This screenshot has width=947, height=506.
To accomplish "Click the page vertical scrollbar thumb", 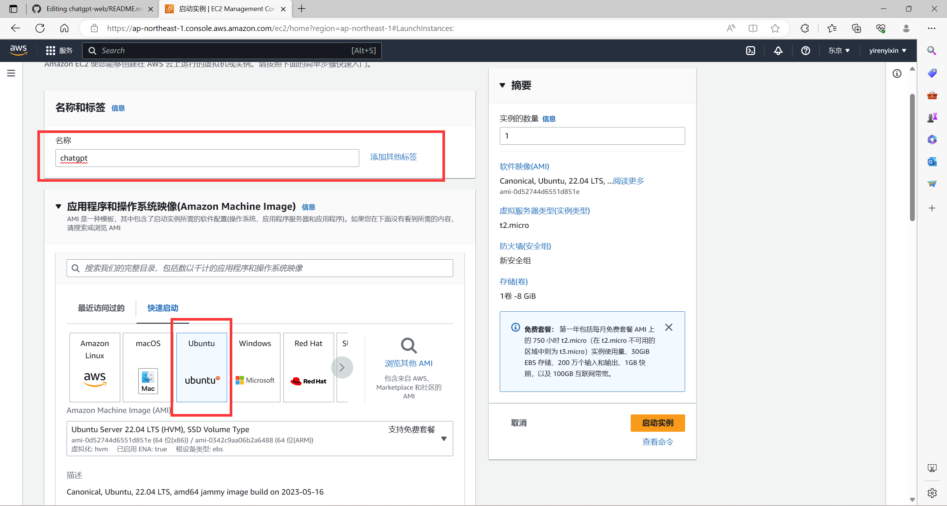I will (x=912, y=157).
